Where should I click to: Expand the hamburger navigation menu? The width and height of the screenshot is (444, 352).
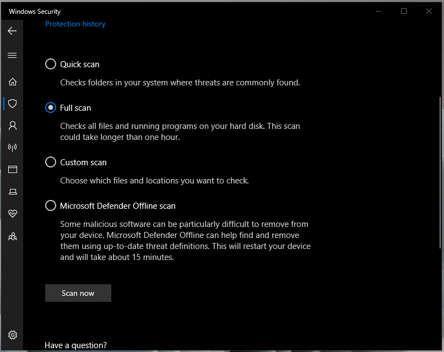pos(12,55)
